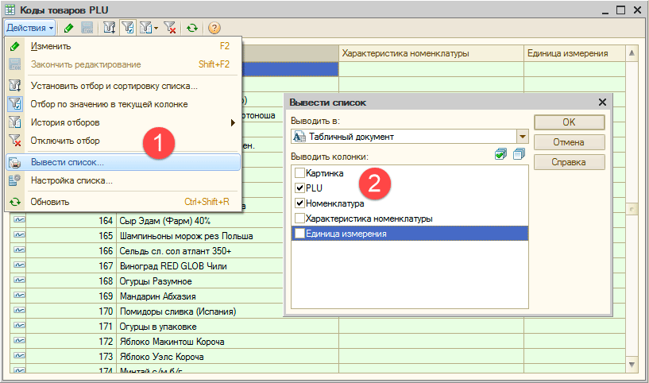Check the Единица измерения checkbox
Image resolution: width=649 pixels, height=383 pixels.
click(x=299, y=234)
